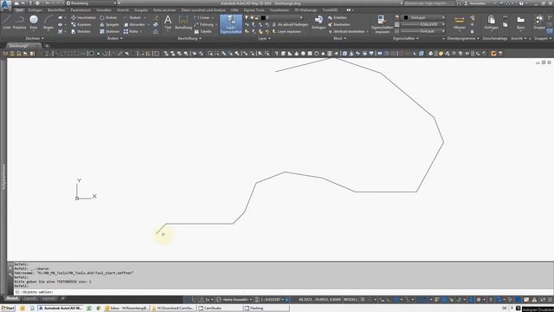Expand the Ändern panel
Screen dimensions: 554x312
[114, 38]
